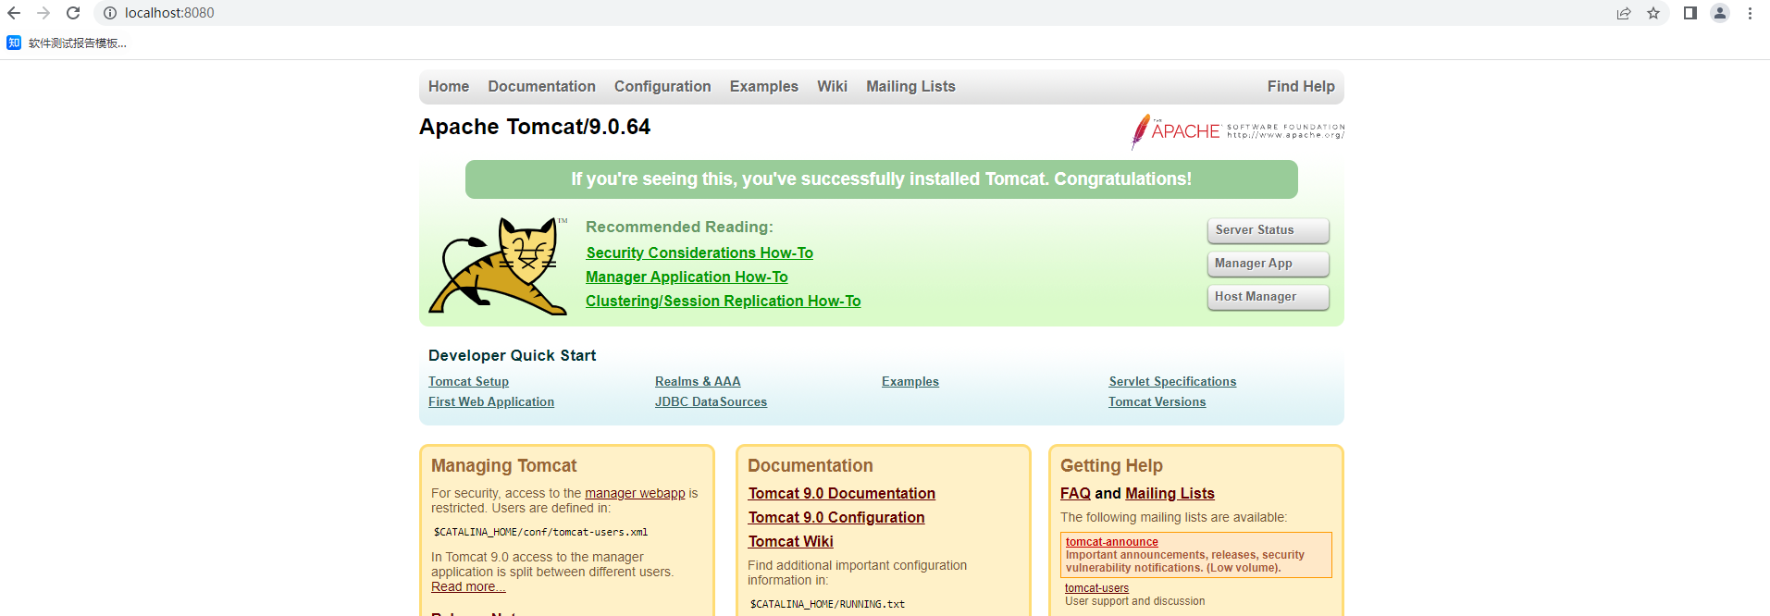Open the Tomcat Versions link
This screenshot has width=1770, height=616.
(x=1157, y=401)
